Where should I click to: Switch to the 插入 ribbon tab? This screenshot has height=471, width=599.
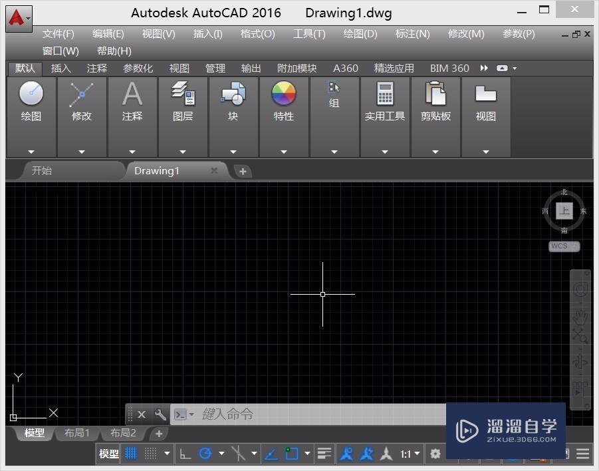[61, 69]
